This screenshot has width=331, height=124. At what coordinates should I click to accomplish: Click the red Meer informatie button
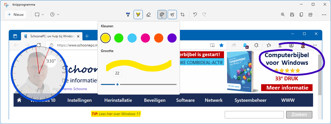(287, 88)
